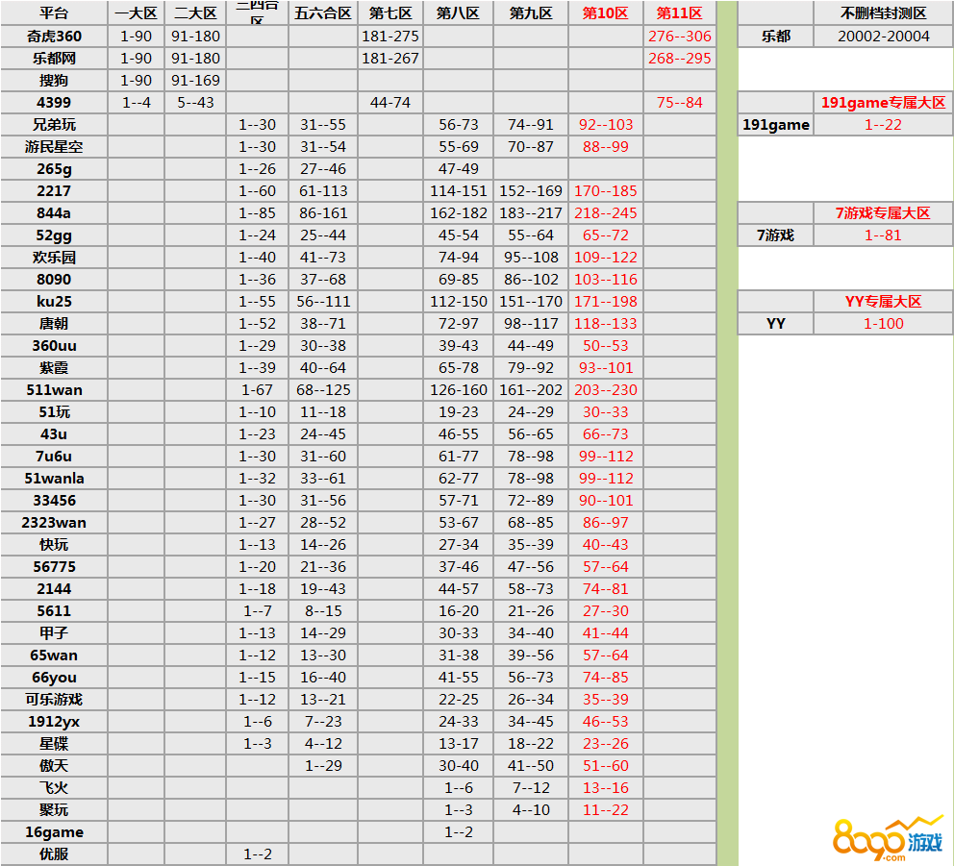Click the 第七区 column header
The image size is (954, 866).
coord(390,13)
